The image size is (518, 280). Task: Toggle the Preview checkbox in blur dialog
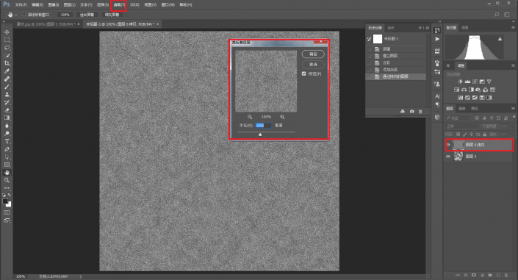click(304, 73)
